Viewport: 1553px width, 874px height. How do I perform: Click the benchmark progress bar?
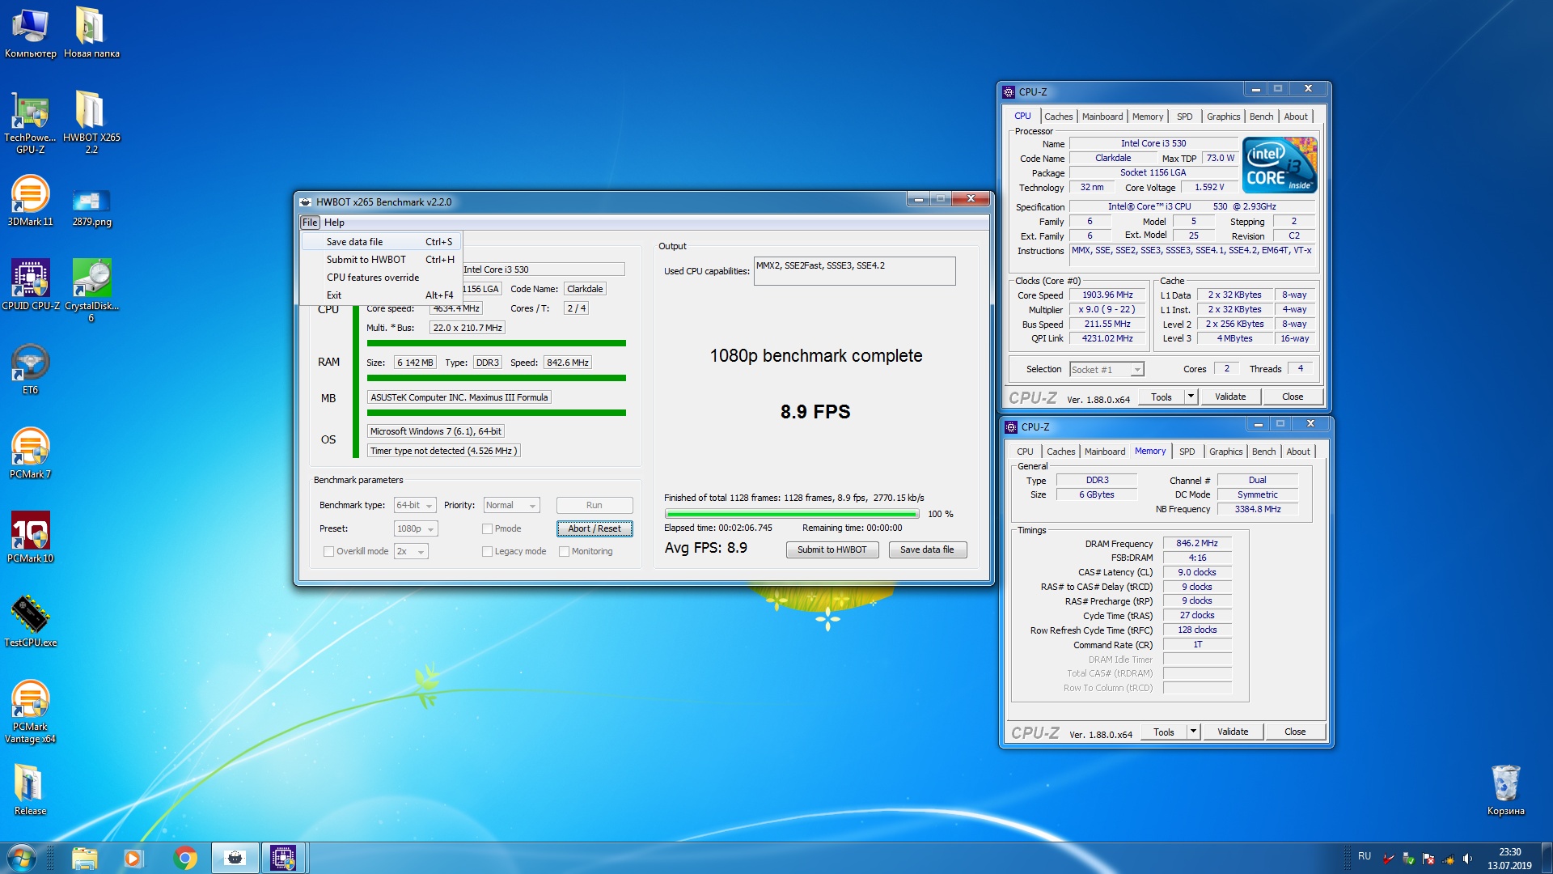[792, 514]
